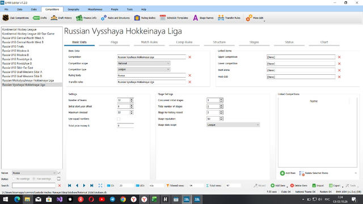This screenshot has height=204, width=363.
Task: Toggle Use squad numbers checkbox
Action: point(119,119)
